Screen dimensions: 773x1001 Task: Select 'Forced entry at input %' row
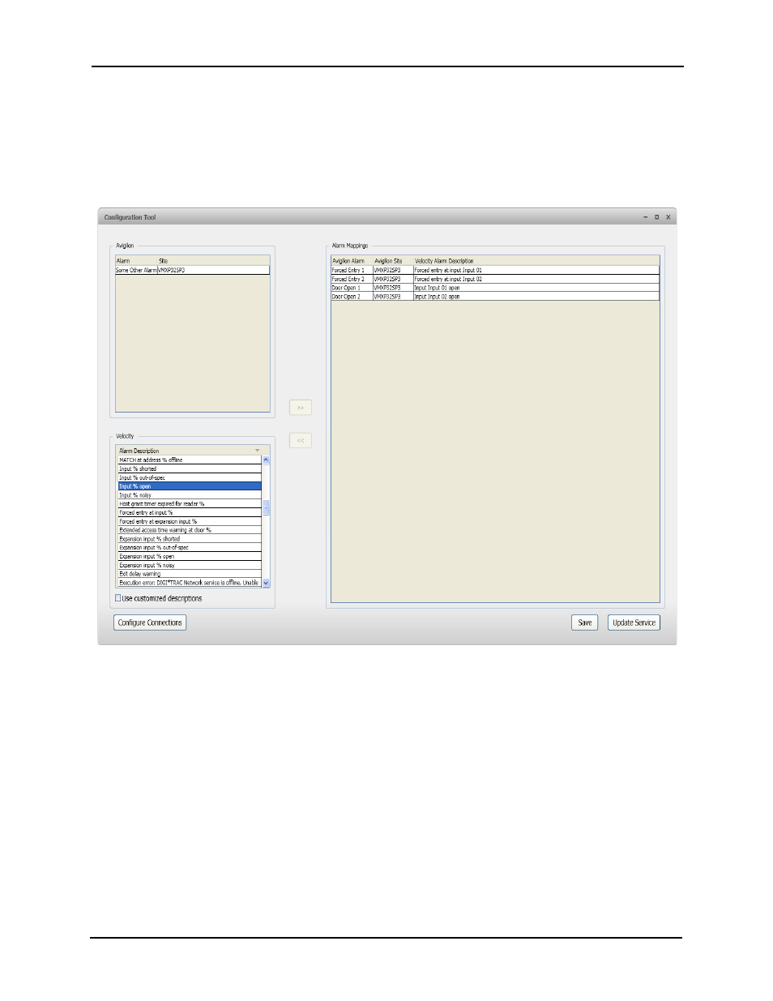[189, 512]
